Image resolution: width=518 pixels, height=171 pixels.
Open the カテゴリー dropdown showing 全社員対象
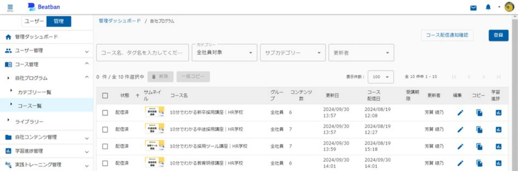tap(225, 53)
